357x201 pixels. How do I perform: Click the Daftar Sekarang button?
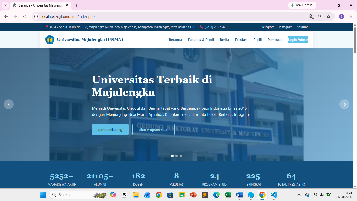tap(110, 129)
